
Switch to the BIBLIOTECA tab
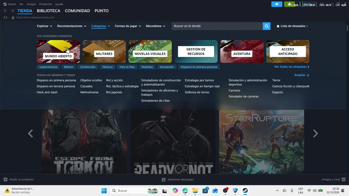coord(49,11)
